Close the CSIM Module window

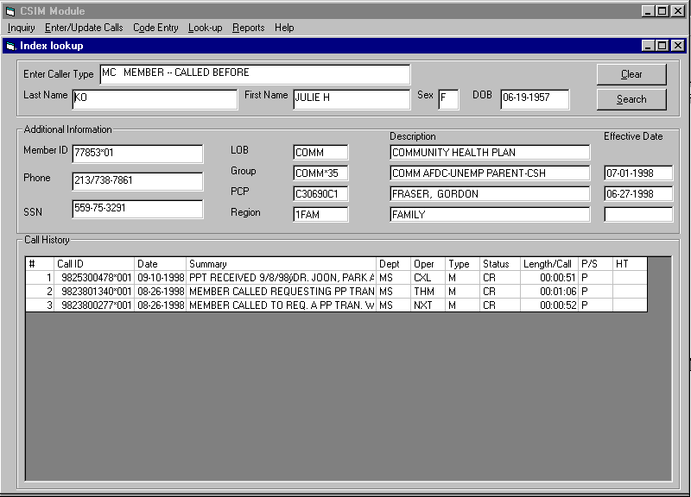pos(678,11)
